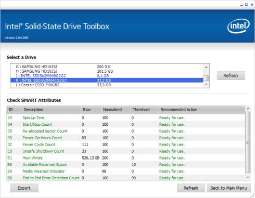
Task: Click Refresh beside Back to Main Menu
Action: (x=191, y=188)
